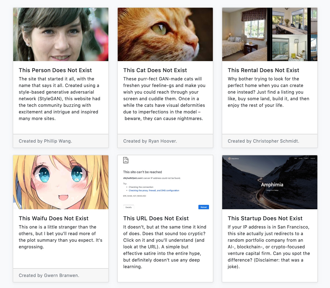This screenshot has height=288, width=330.
Task: Open the woman's face thumbnail image
Action: click(61, 34)
